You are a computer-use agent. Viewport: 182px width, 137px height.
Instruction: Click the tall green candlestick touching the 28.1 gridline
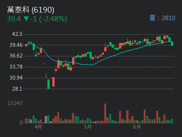(x=49, y=84)
